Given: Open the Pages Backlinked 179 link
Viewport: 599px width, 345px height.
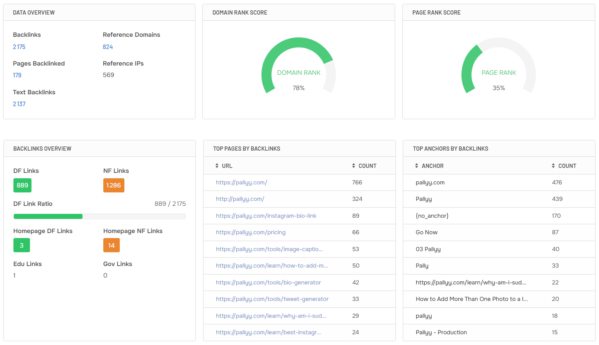Looking at the screenshot, I should point(17,75).
